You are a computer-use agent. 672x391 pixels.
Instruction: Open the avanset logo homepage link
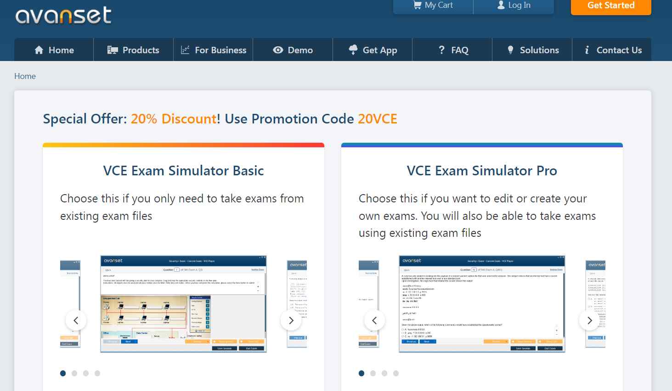click(x=63, y=15)
